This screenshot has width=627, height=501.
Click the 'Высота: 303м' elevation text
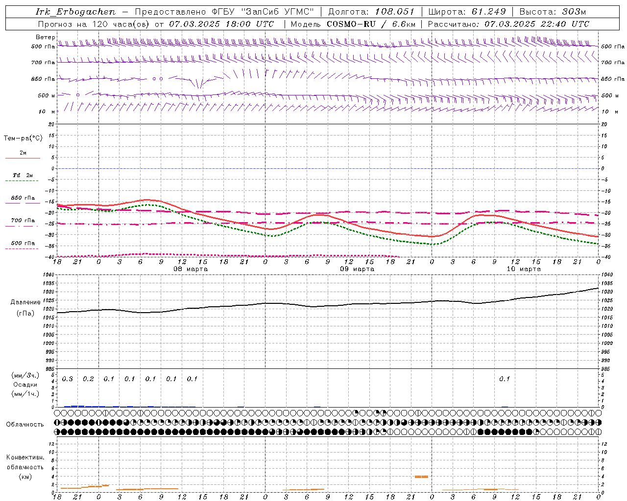[553, 12]
